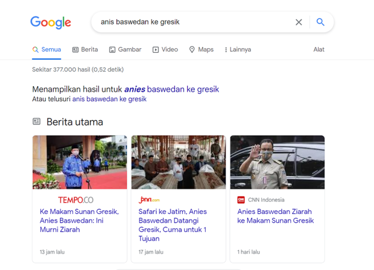Open corrected query anies baswedan ke gresik

tap(172, 89)
